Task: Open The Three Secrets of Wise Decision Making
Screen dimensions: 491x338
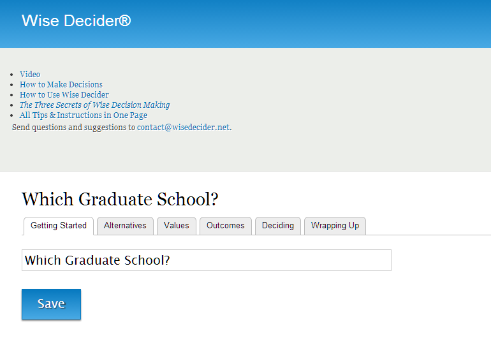Action: tap(94, 105)
